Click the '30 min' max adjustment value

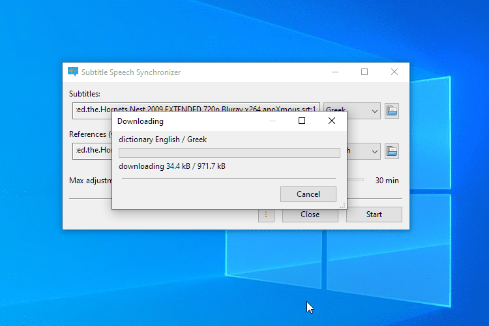[x=387, y=181]
